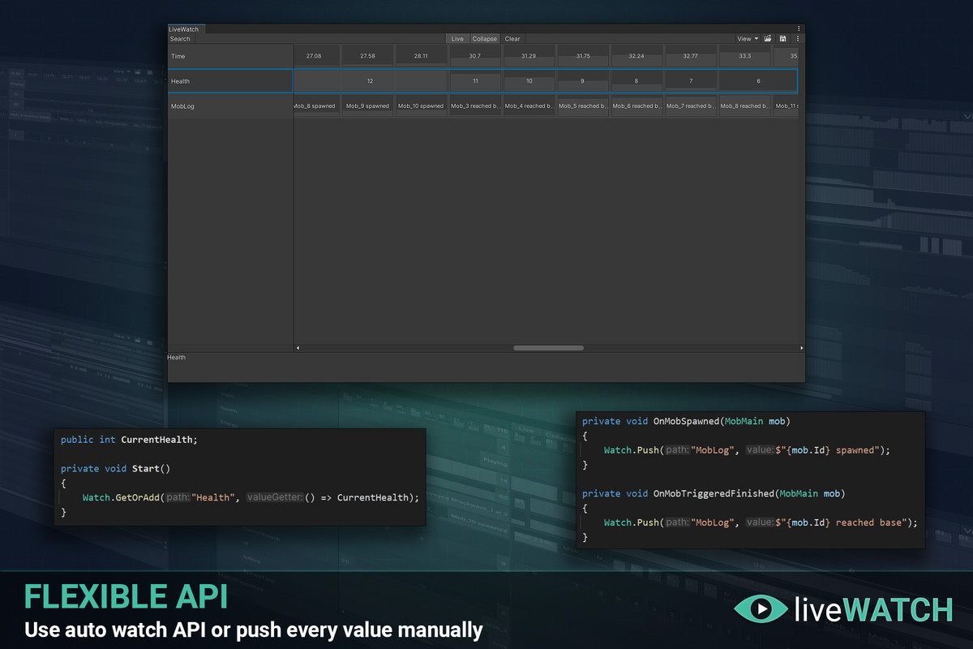
Task: Click the Time cell 31.29
Action: click(x=529, y=56)
